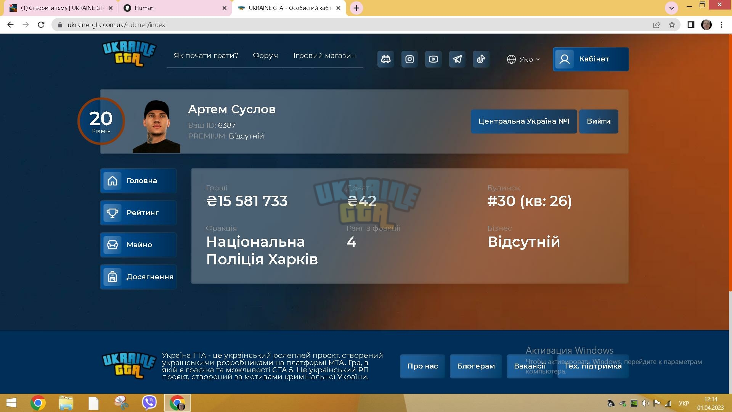The width and height of the screenshot is (732, 412).
Task: Click the Тех. підтримка footer button
Action: [x=593, y=366]
